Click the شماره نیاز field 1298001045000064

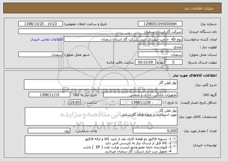pos(160,24)
